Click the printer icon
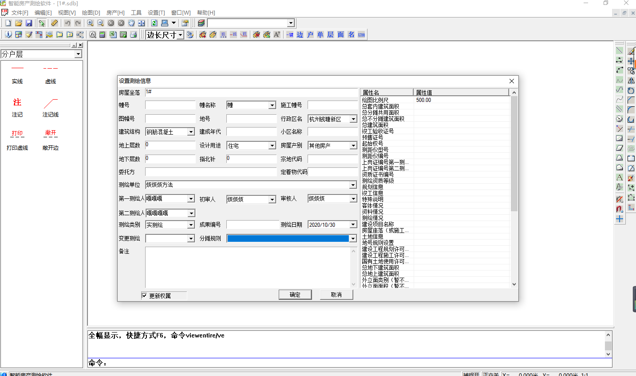The height and width of the screenshot is (376, 636). click(x=134, y=35)
